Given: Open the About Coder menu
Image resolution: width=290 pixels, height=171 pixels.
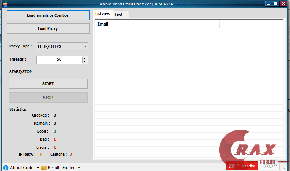Looking at the screenshot, I should [22, 168].
